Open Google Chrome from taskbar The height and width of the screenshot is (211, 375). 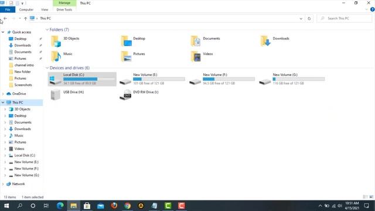[x=128, y=206]
